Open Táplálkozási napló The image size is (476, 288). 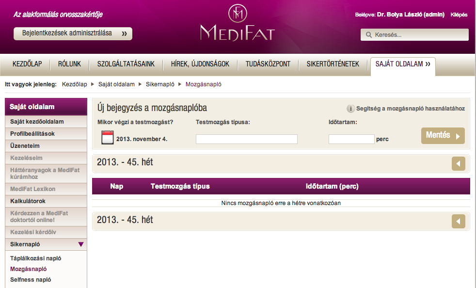35,258
